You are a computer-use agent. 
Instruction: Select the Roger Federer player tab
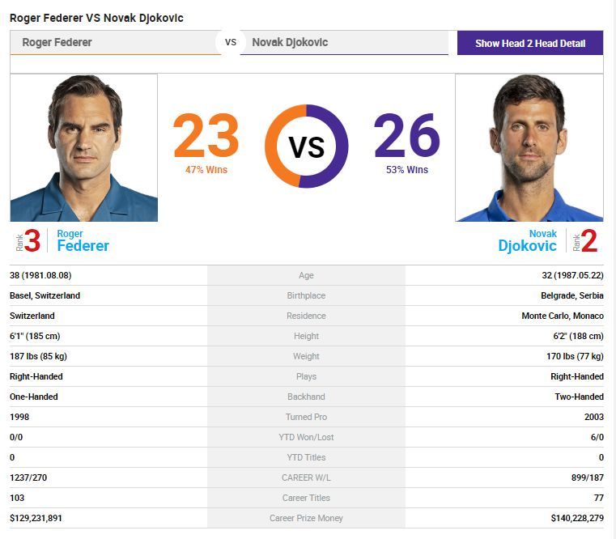click(57, 42)
